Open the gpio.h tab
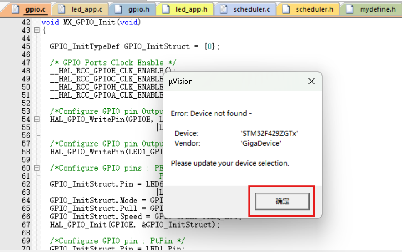Viewport: 402px width, 252px height. click(x=133, y=10)
